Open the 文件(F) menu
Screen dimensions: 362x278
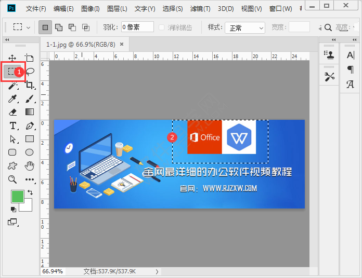(36, 9)
